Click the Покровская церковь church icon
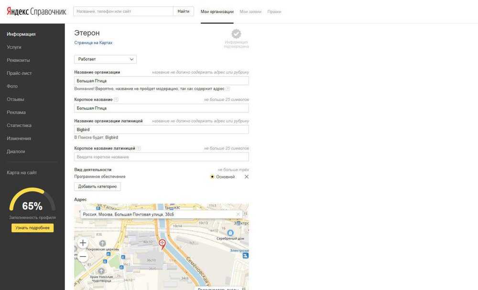Image resolution: width=478 pixels, height=290 pixels. [102, 243]
